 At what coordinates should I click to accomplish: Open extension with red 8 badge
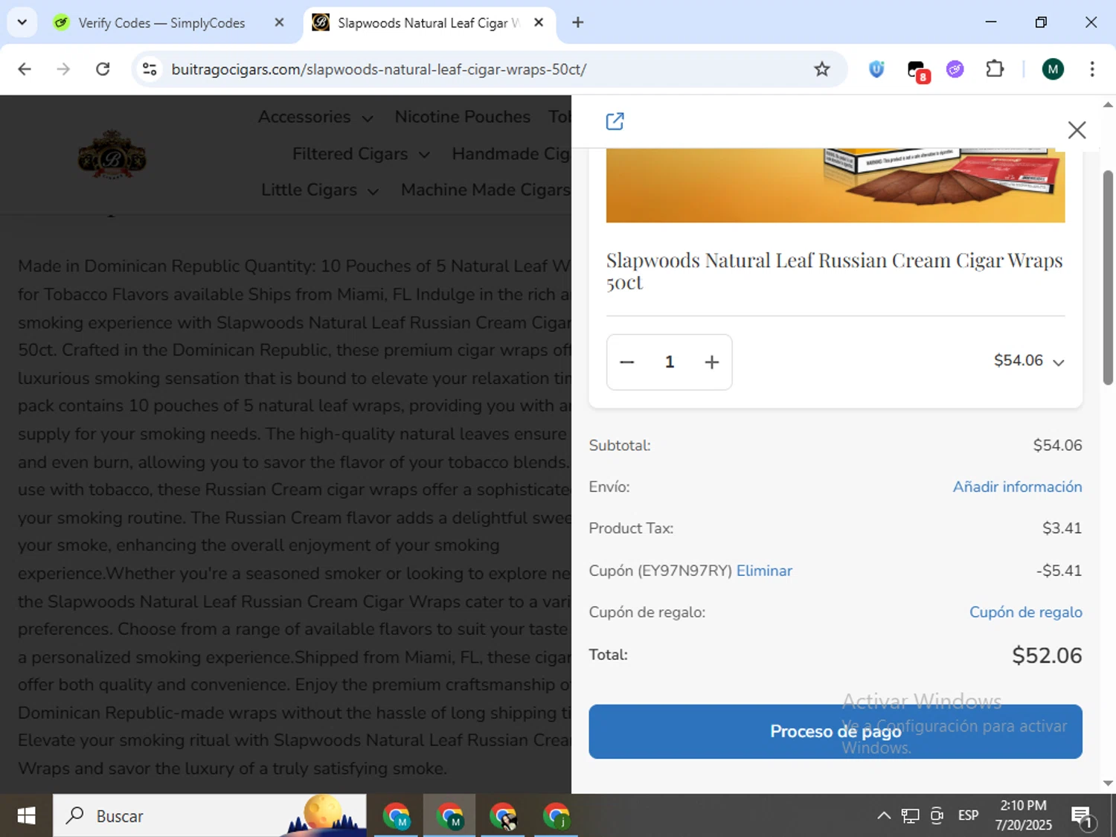[917, 71]
